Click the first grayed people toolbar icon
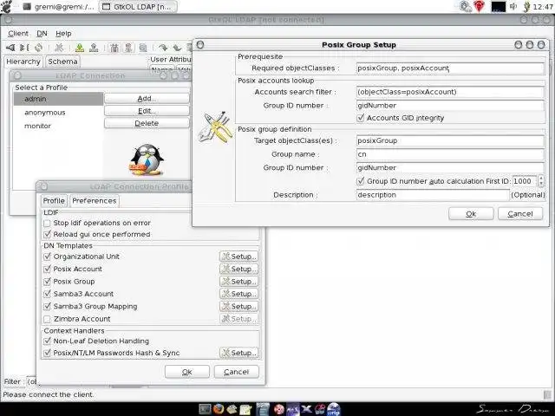Image resolution: width=555 pixels, height=416 pixels. pyautogui.click(x=114, y=48)
